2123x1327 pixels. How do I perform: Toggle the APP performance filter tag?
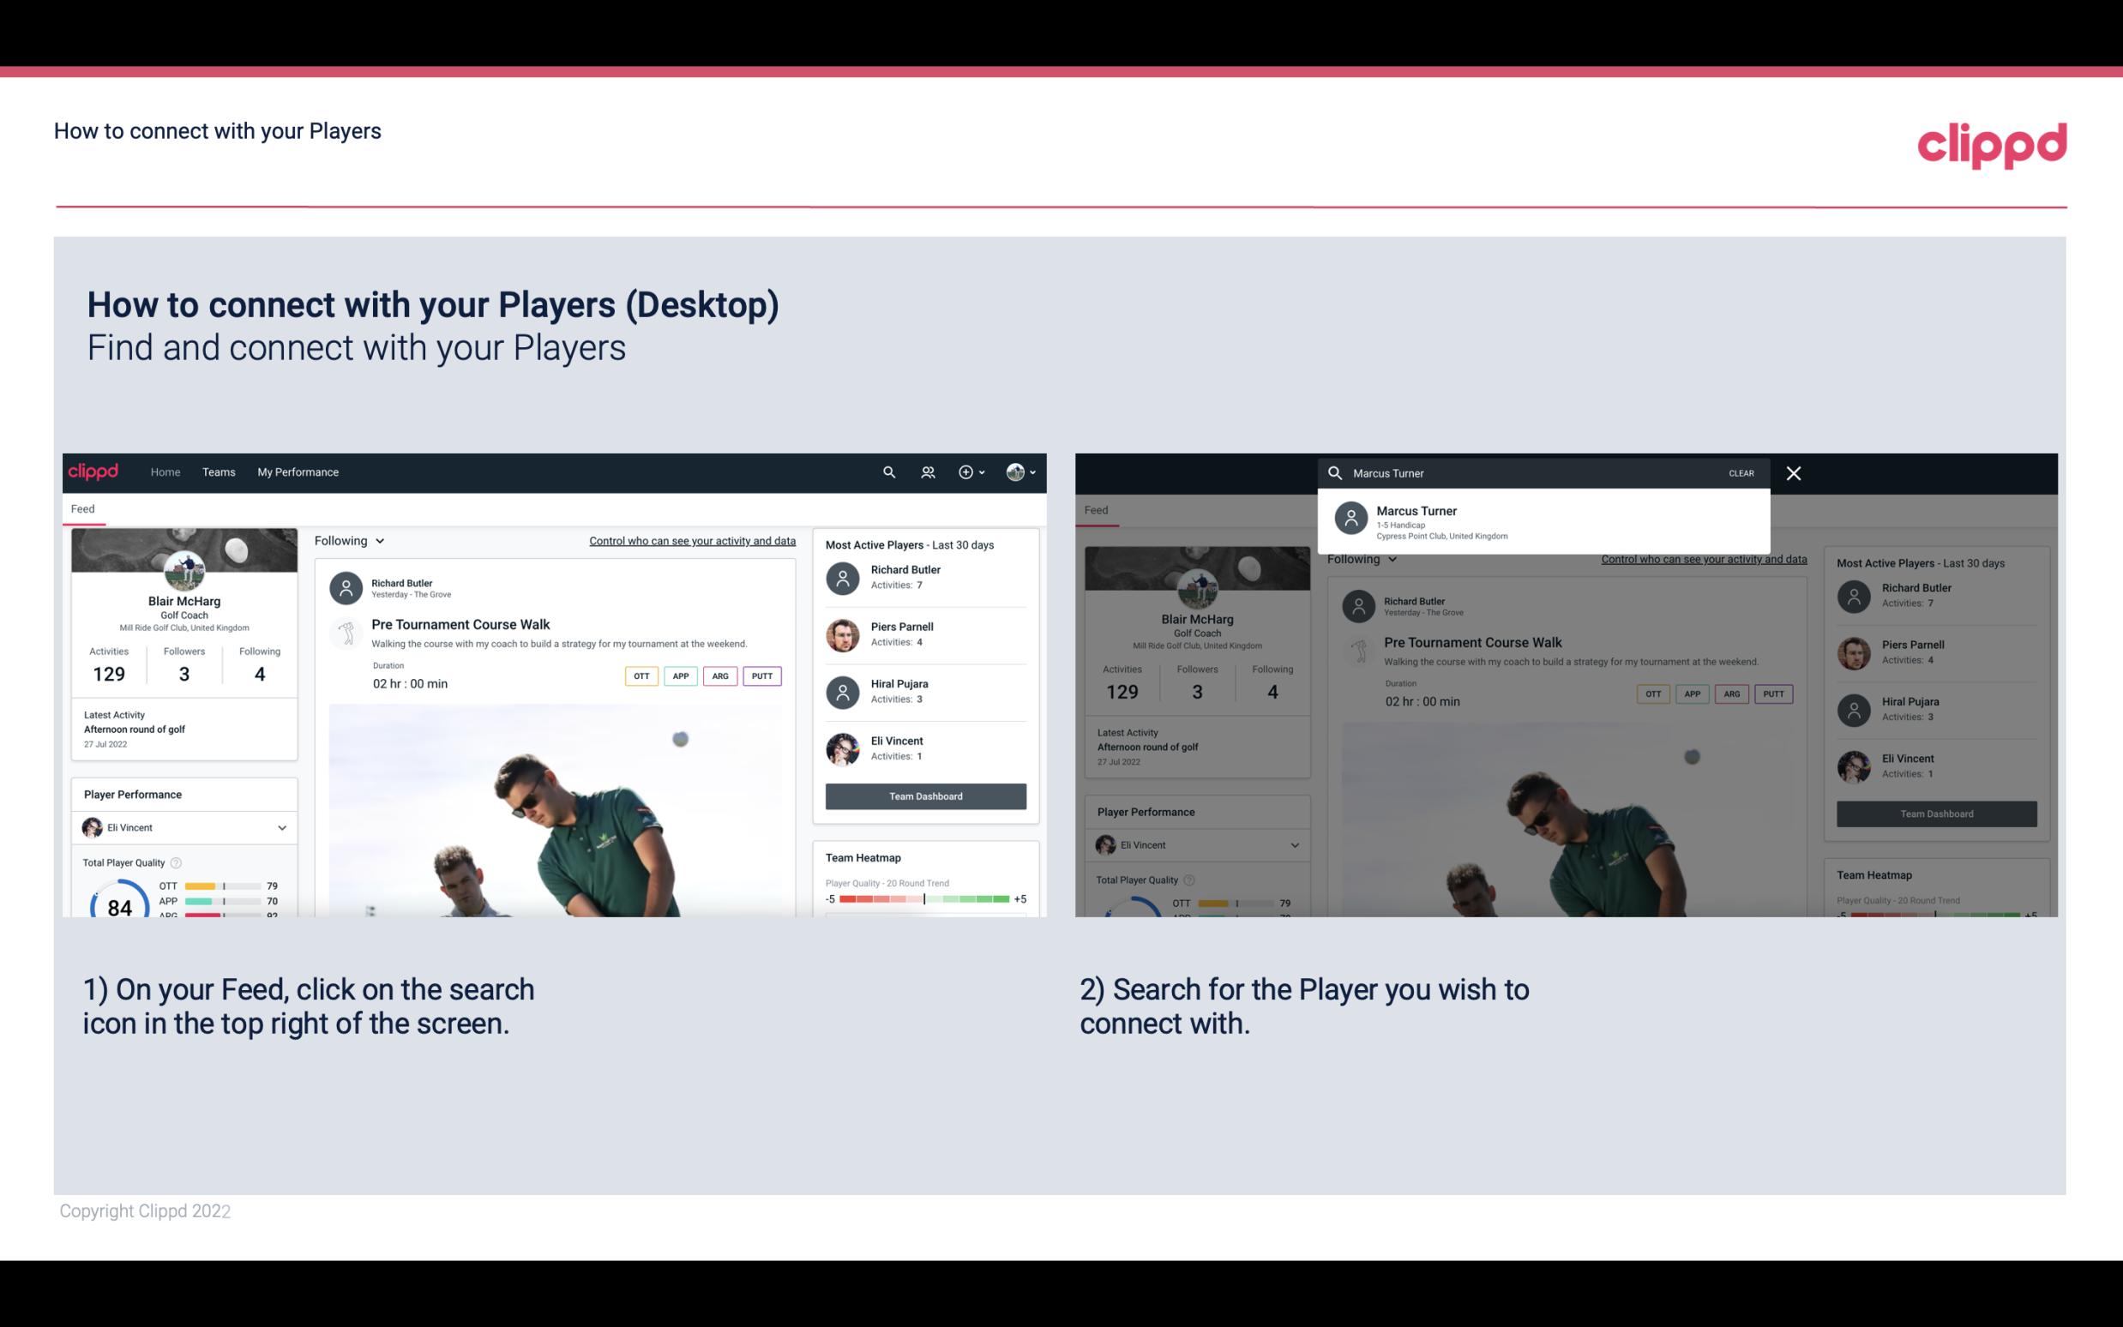click(678, 676)
